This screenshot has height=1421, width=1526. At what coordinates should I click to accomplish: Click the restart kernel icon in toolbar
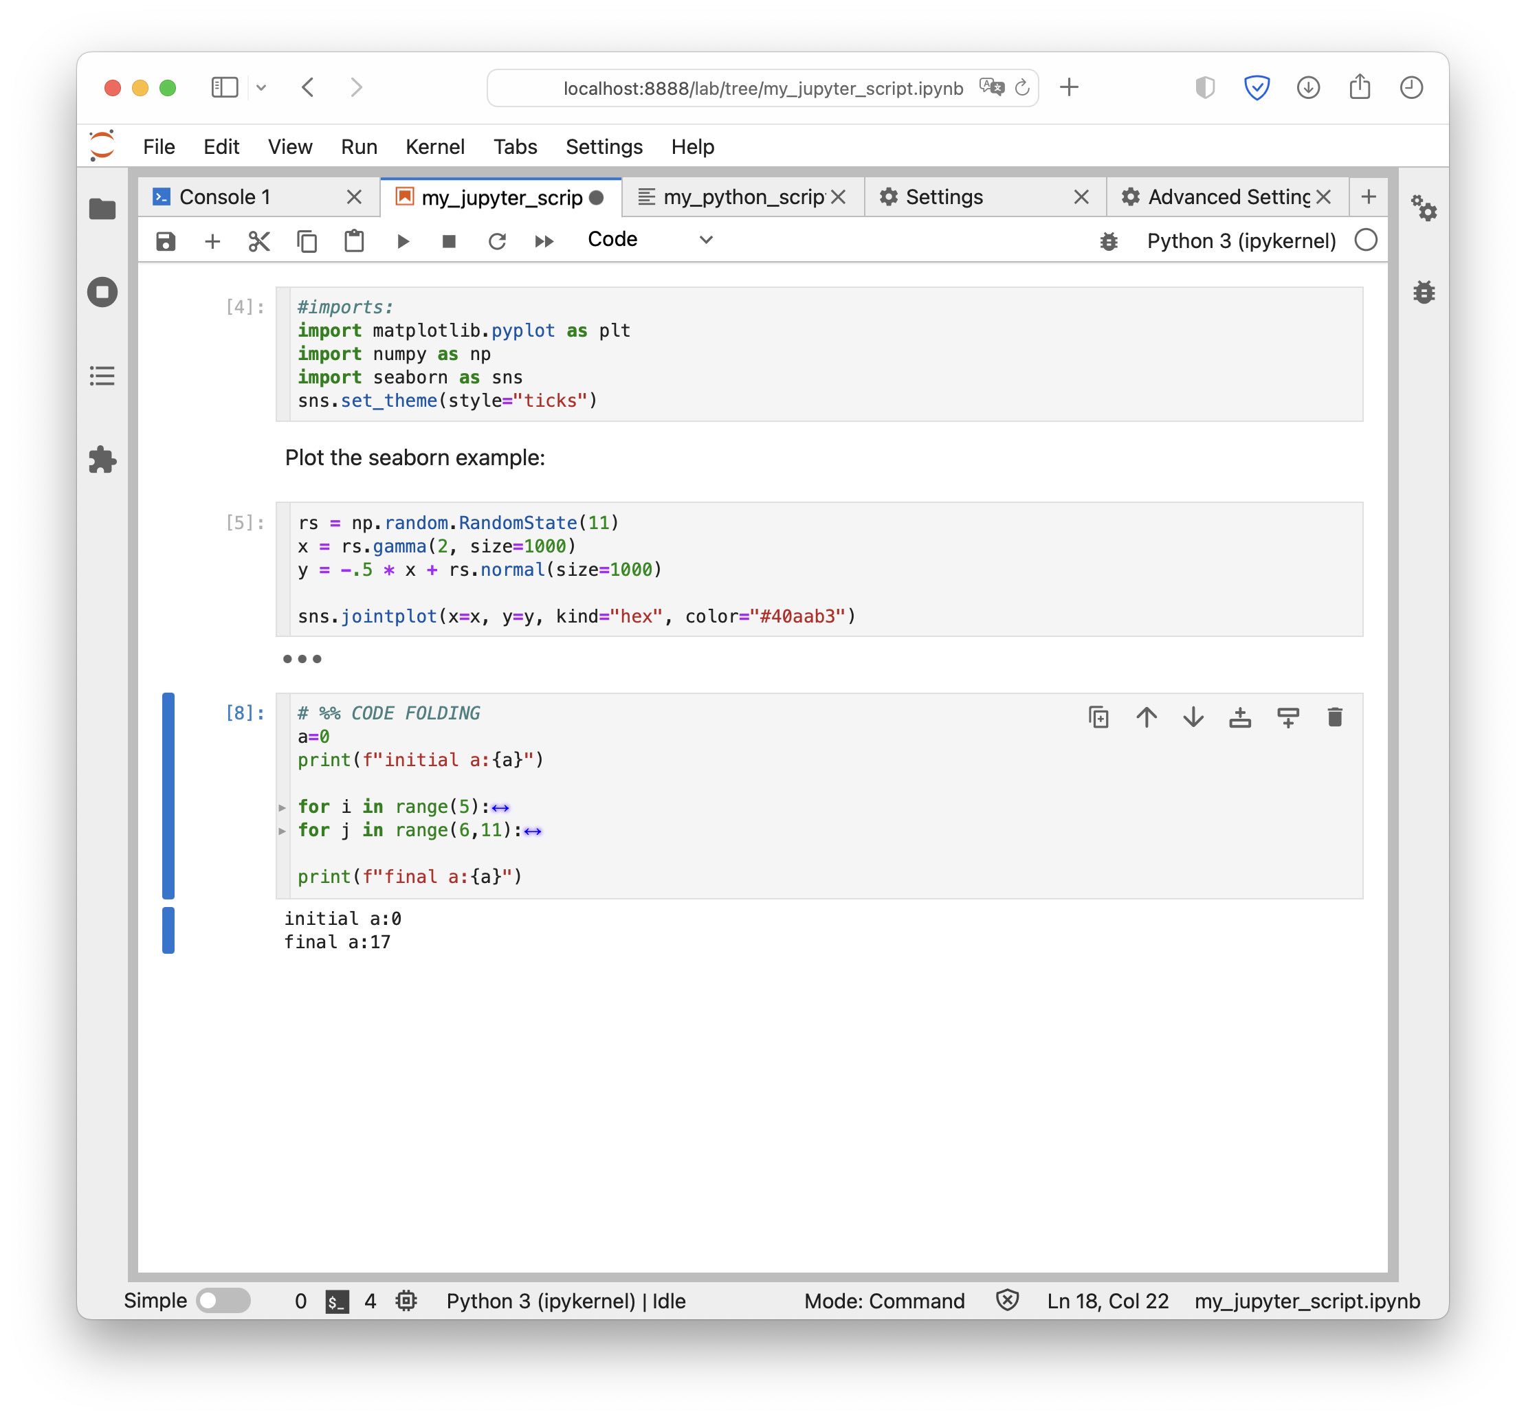(x=496, y=240)
